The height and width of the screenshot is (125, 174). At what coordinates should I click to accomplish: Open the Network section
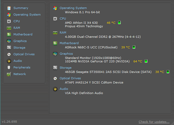(19, 74)
